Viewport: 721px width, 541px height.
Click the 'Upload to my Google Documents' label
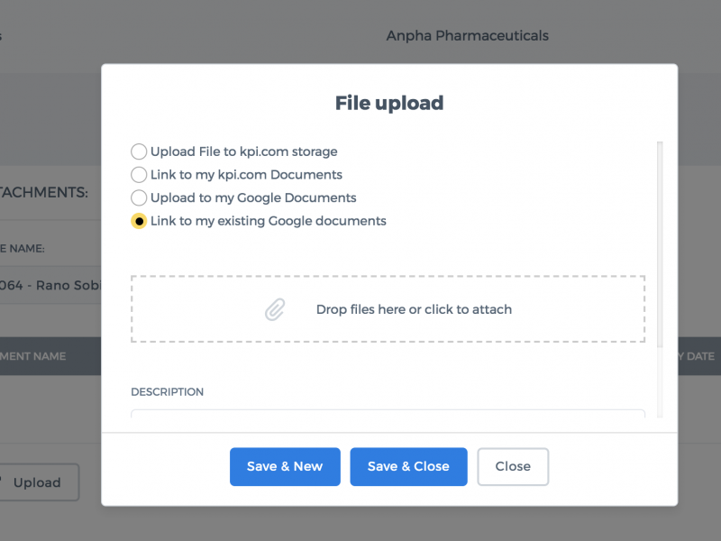point(253,197)
